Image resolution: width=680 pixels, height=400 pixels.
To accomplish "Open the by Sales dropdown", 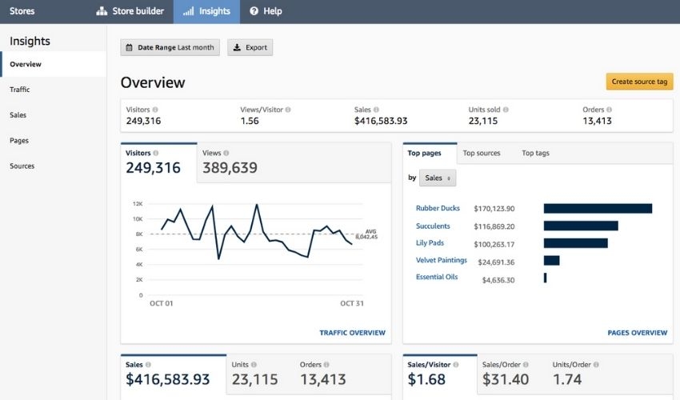I will click(x=438, y=178).
